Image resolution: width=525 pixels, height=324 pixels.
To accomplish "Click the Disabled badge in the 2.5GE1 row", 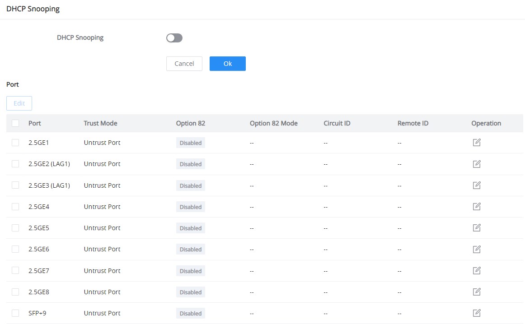I will [x=191, y=143].
